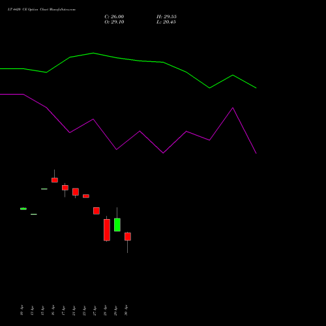Select the last red candlestick with long lower wick
Image resolution: width=326 pixels, height=326 pixels.
tap(128, 237)
